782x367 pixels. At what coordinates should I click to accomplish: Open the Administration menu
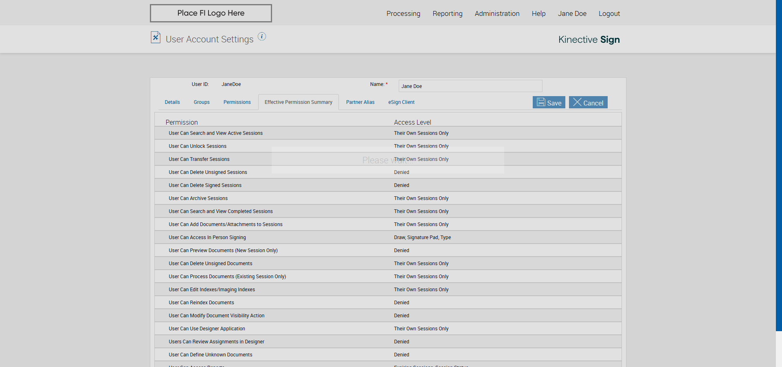pyautogui.click(x=497, y=13)
